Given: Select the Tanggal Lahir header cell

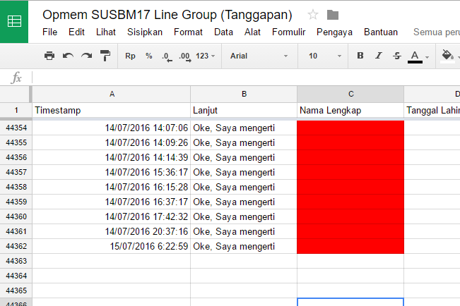Looking at the screenshot, I should coord(432,111).
